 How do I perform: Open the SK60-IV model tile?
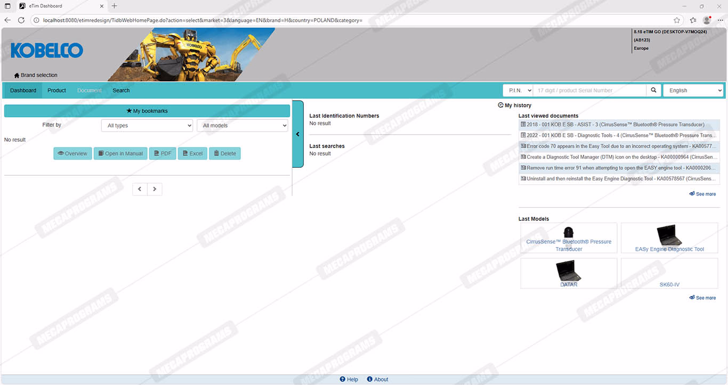[669, 274]
